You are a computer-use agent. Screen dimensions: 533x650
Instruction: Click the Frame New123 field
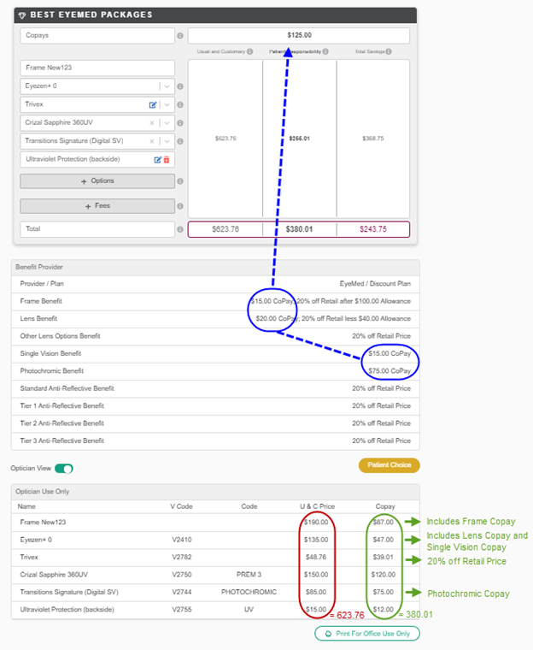point(97,68)
